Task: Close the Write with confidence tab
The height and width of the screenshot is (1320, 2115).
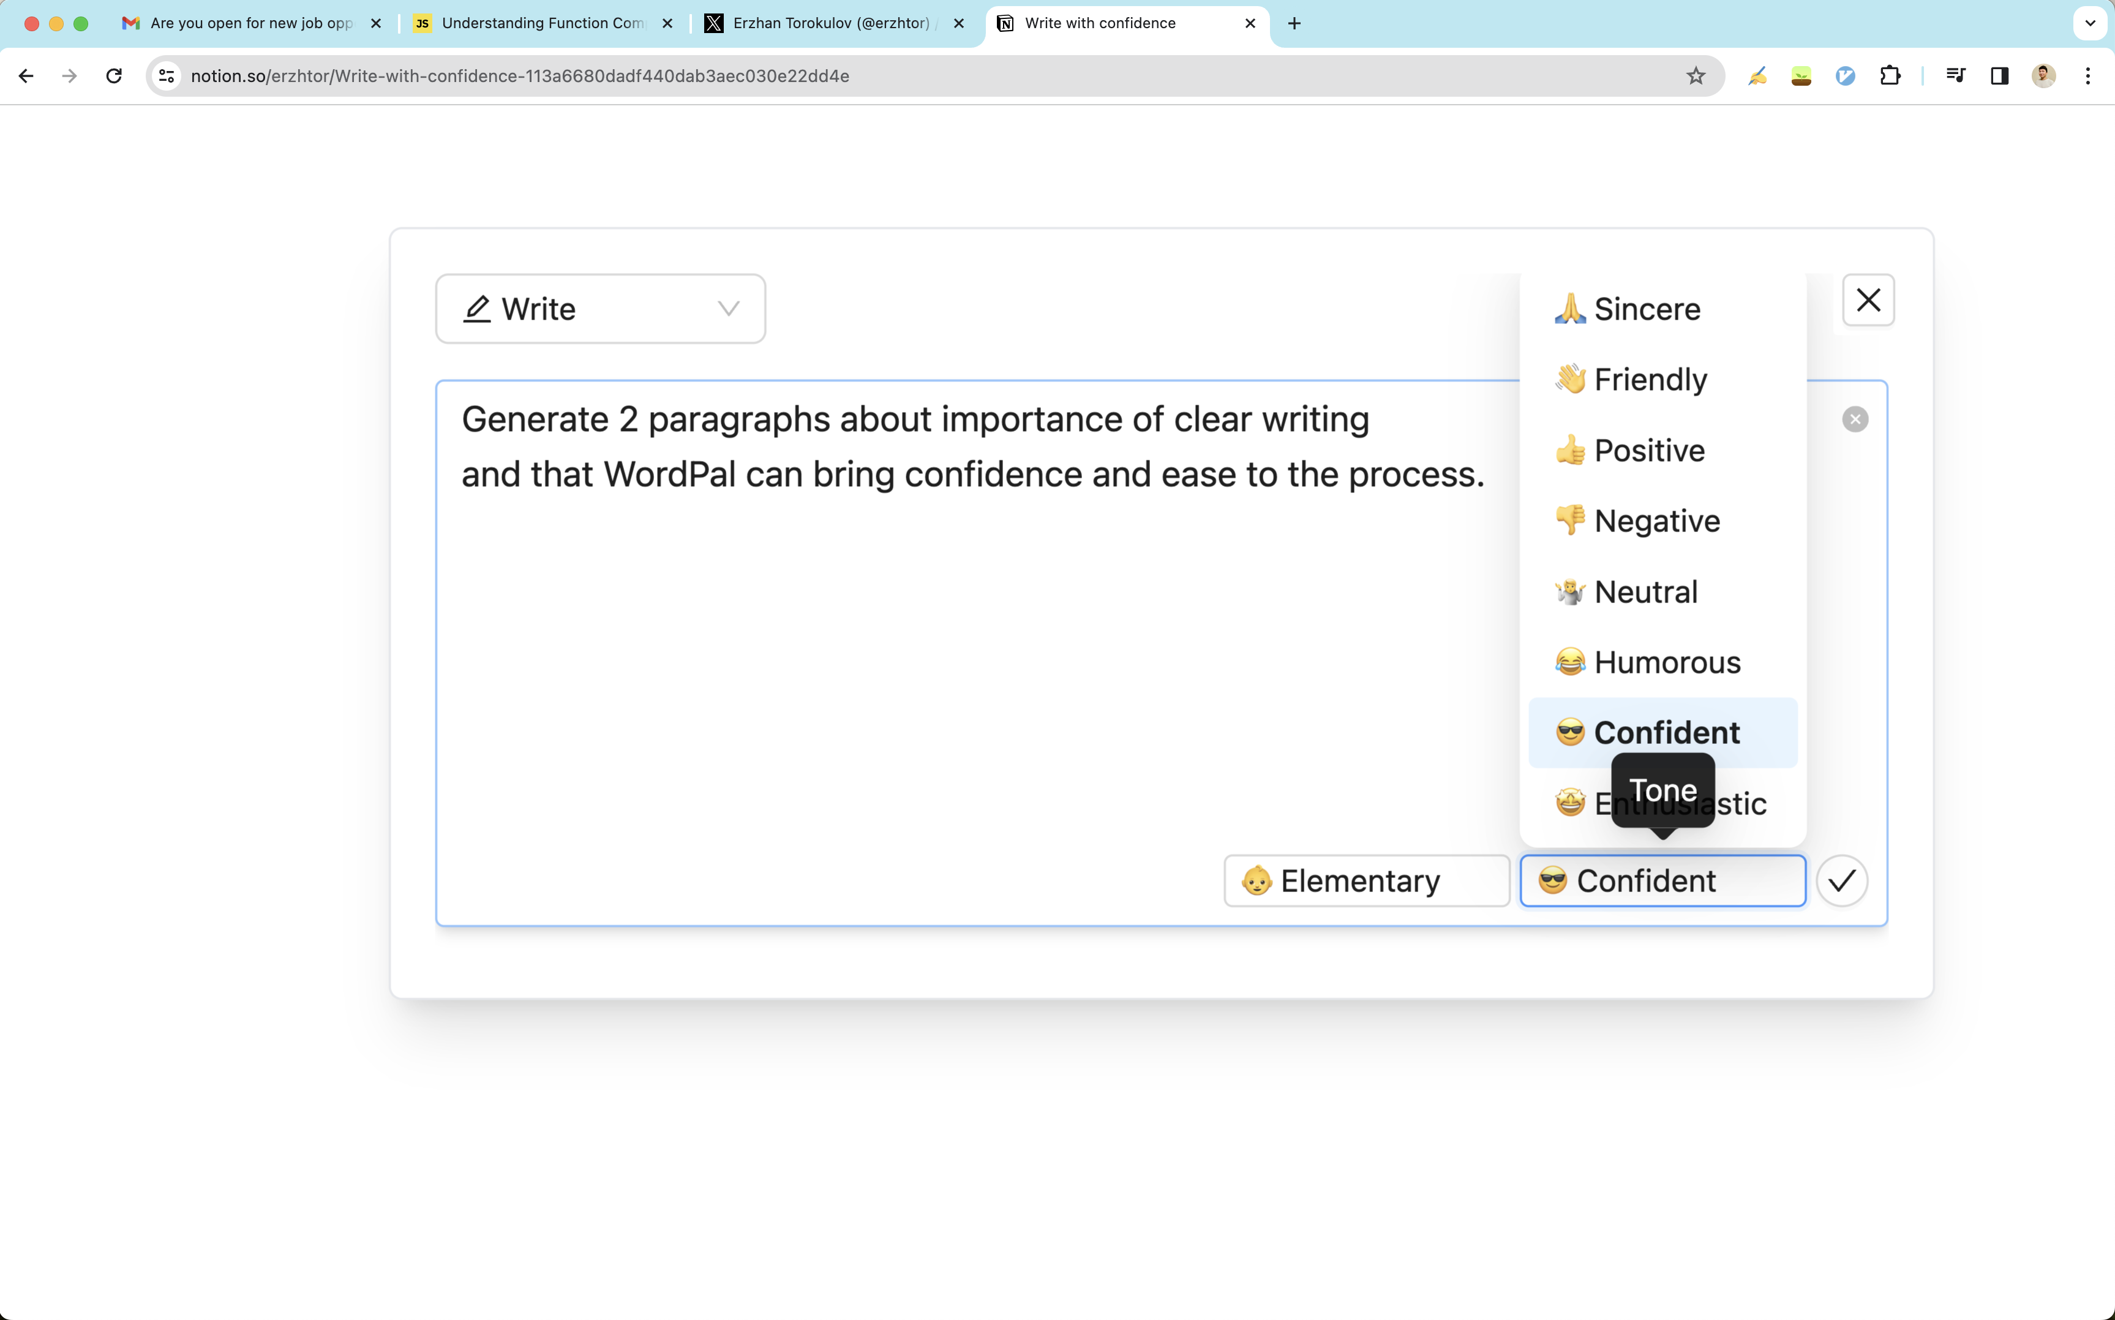Action: (1250, 23)
